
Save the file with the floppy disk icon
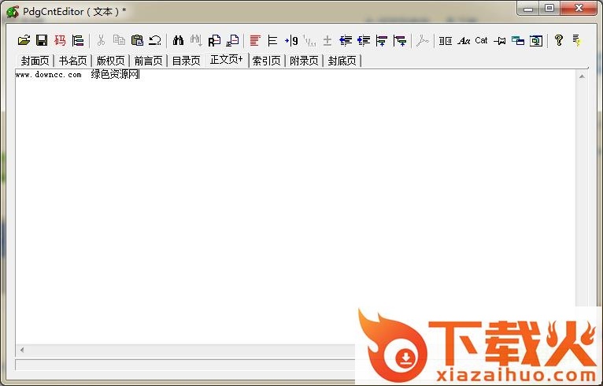click(42, 40)
